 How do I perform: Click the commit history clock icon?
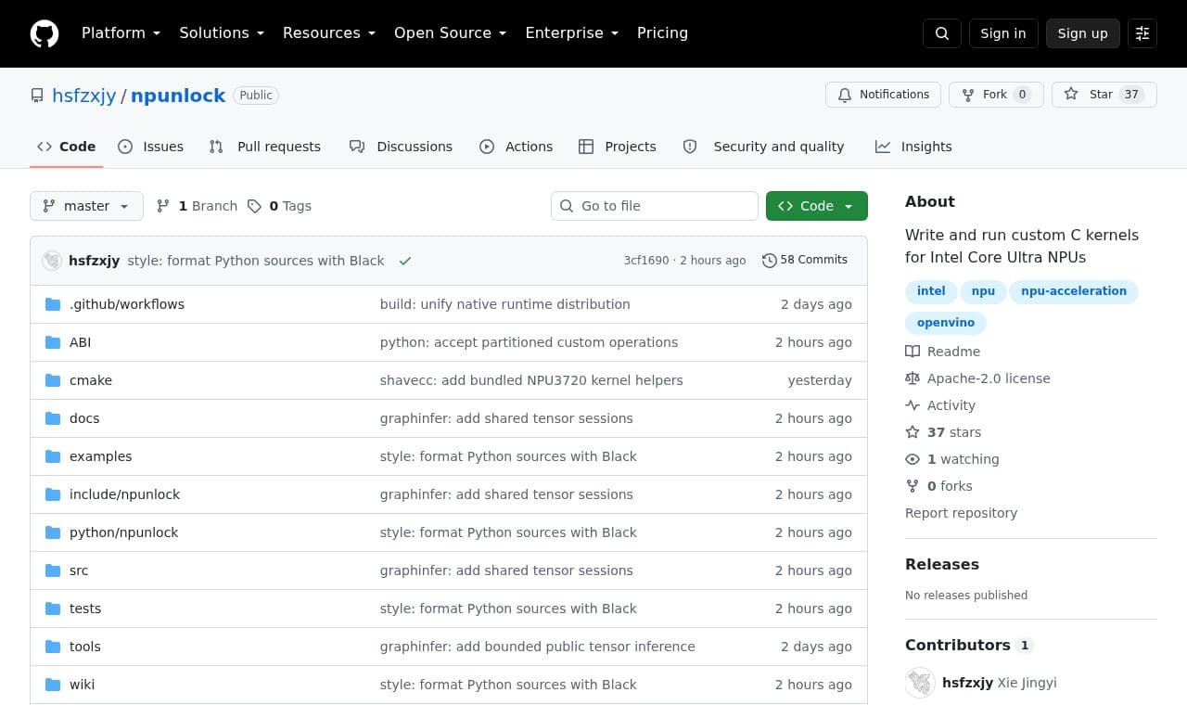tap(769, 261)
